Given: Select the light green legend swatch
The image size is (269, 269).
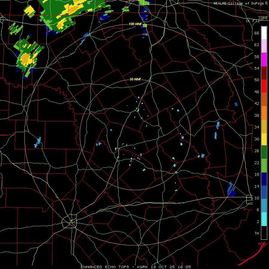Looking at the screenshot, I should [264, 166].
